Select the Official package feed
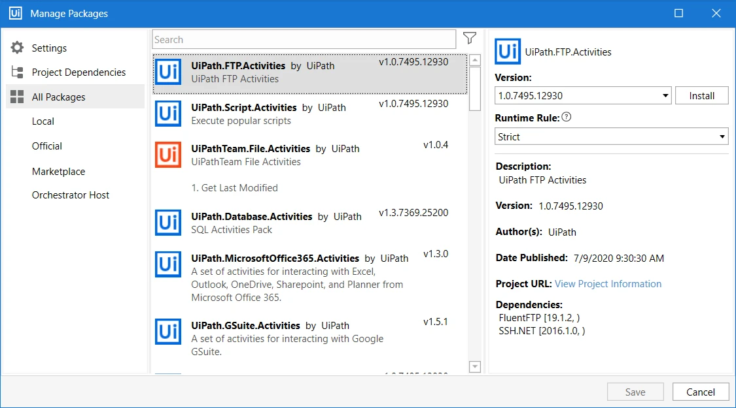 tap(47, 146)
